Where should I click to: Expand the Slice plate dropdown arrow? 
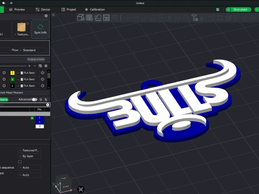[x=228, y=10]
